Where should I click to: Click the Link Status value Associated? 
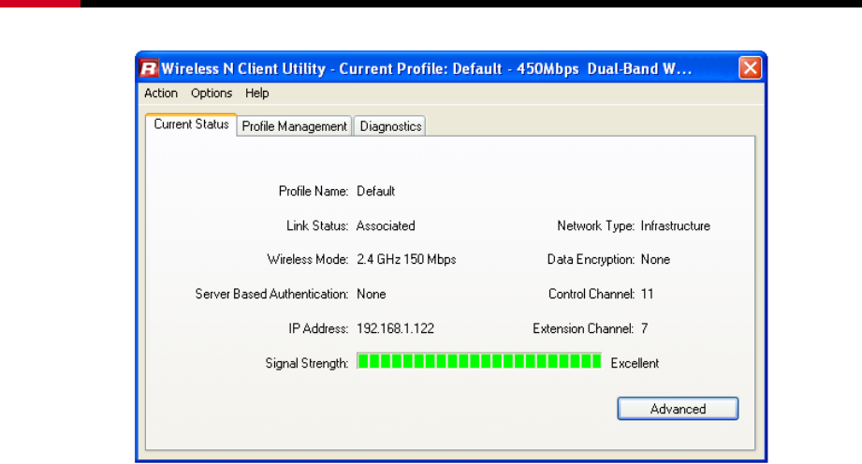click(x=386, y=226)
